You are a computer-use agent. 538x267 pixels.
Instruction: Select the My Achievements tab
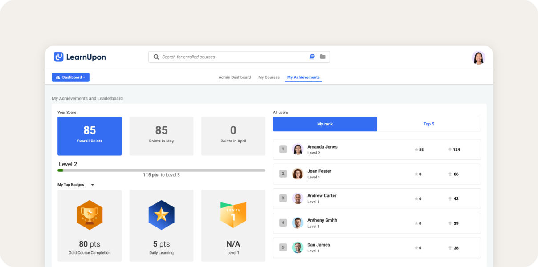coord(303,77)
